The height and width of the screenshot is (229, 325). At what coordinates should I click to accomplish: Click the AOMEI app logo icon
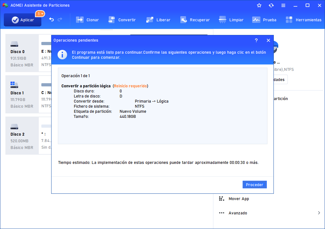click(x=5, y=5)
